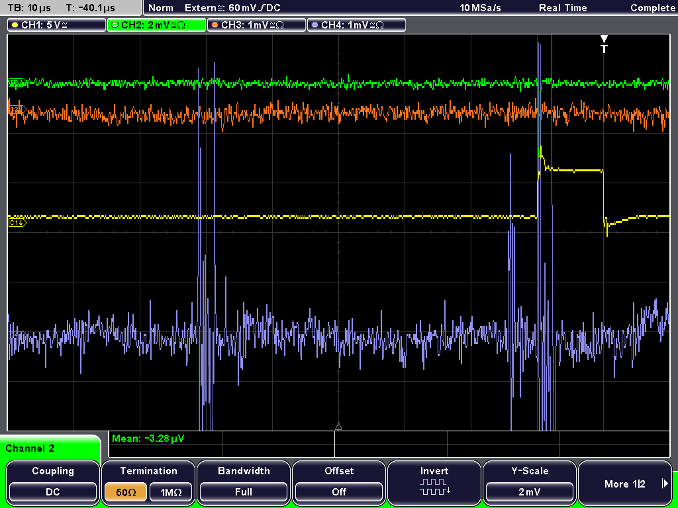Click the trigger position T marker

[x=604, y=44]
